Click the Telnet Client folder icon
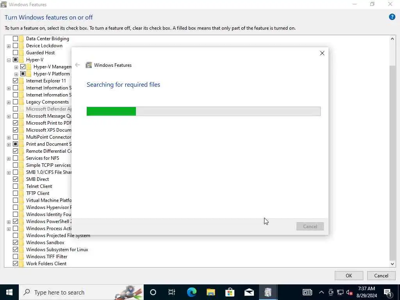Image resolution: width=400 pixels, height=300 pixels. (21, 186)
